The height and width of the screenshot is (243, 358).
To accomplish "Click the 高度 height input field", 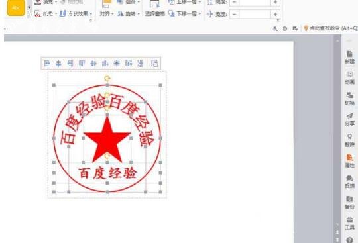I will [255, 2].
